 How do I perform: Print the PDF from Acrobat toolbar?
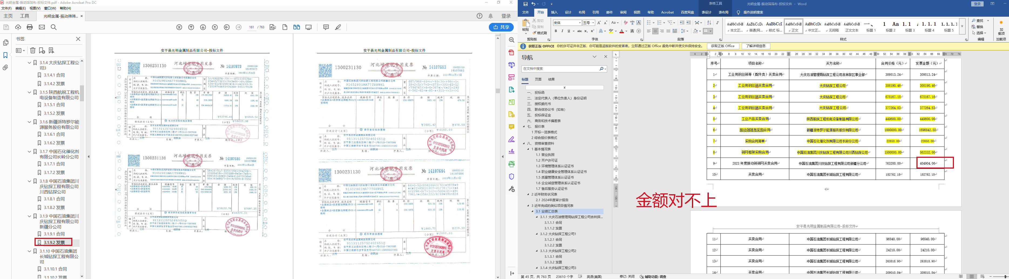click(30, 27)
